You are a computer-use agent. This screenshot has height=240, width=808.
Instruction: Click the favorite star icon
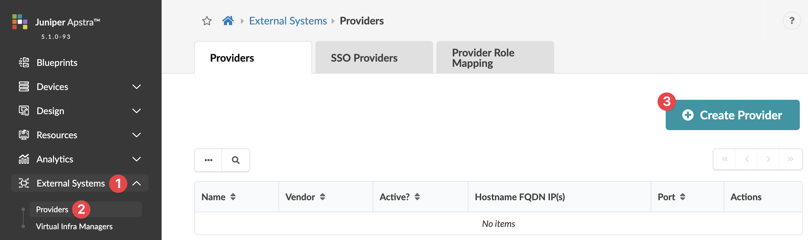[x=207, y=21]
